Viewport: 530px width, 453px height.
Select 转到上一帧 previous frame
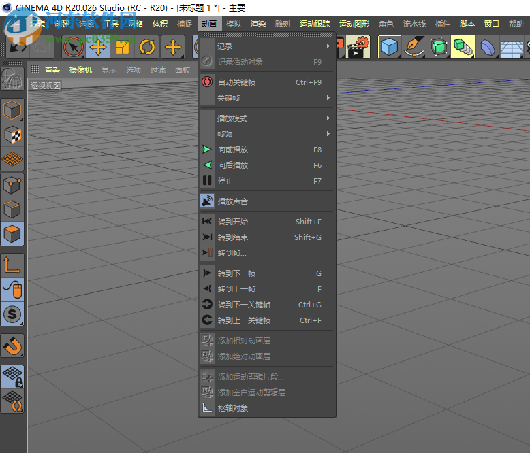tap(266, 289)
